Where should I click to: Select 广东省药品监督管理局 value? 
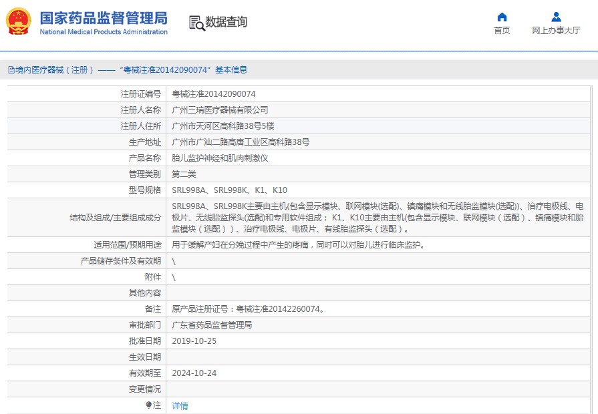(212, 325)
